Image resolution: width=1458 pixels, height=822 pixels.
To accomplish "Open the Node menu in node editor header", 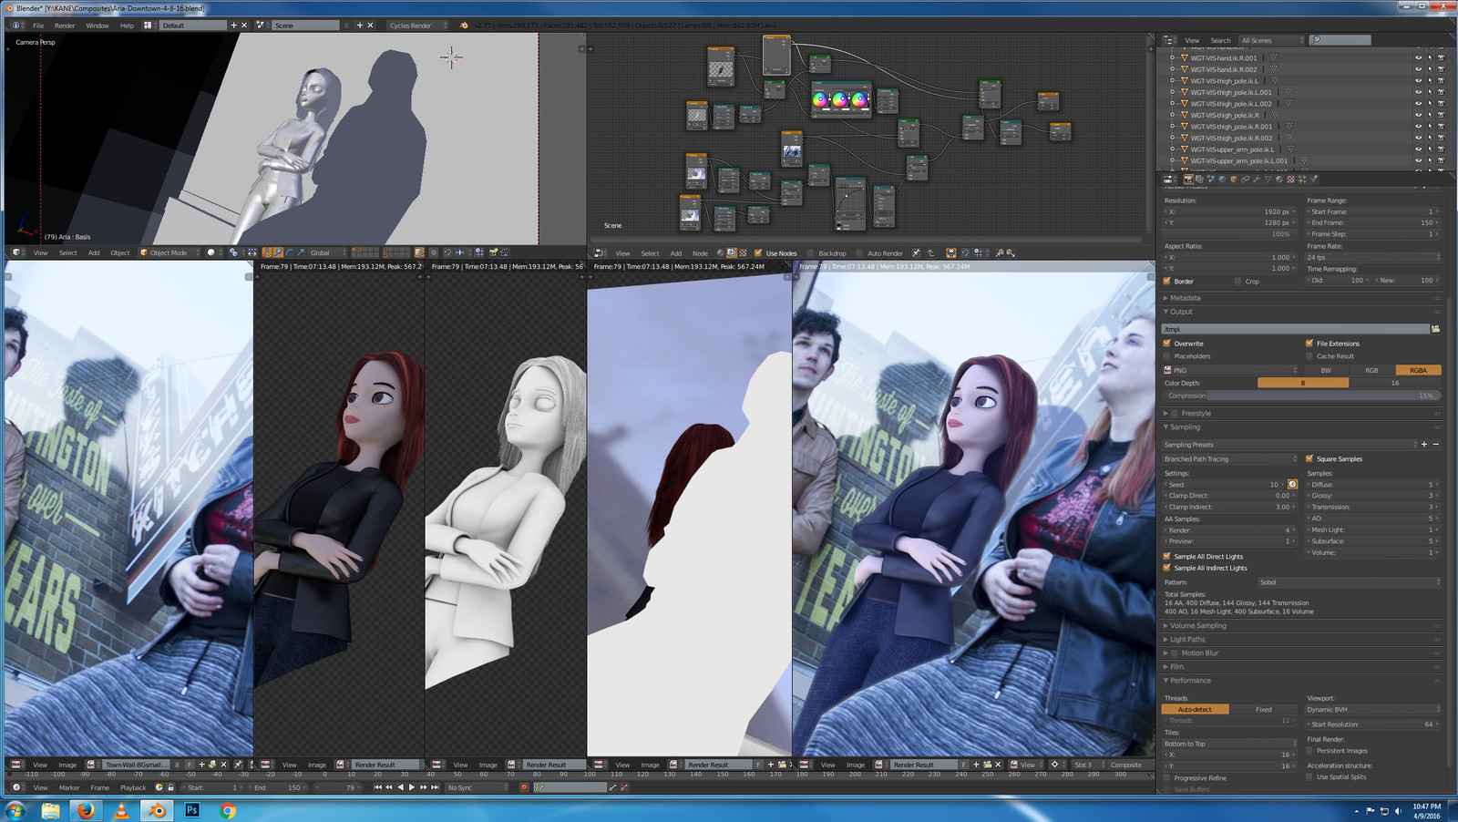I will click(700, 253).
